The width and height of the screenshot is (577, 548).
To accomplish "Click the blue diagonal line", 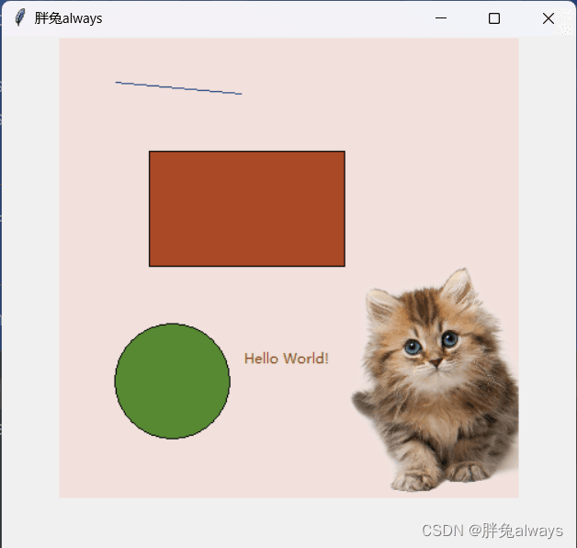I will [x=178, y=88].
